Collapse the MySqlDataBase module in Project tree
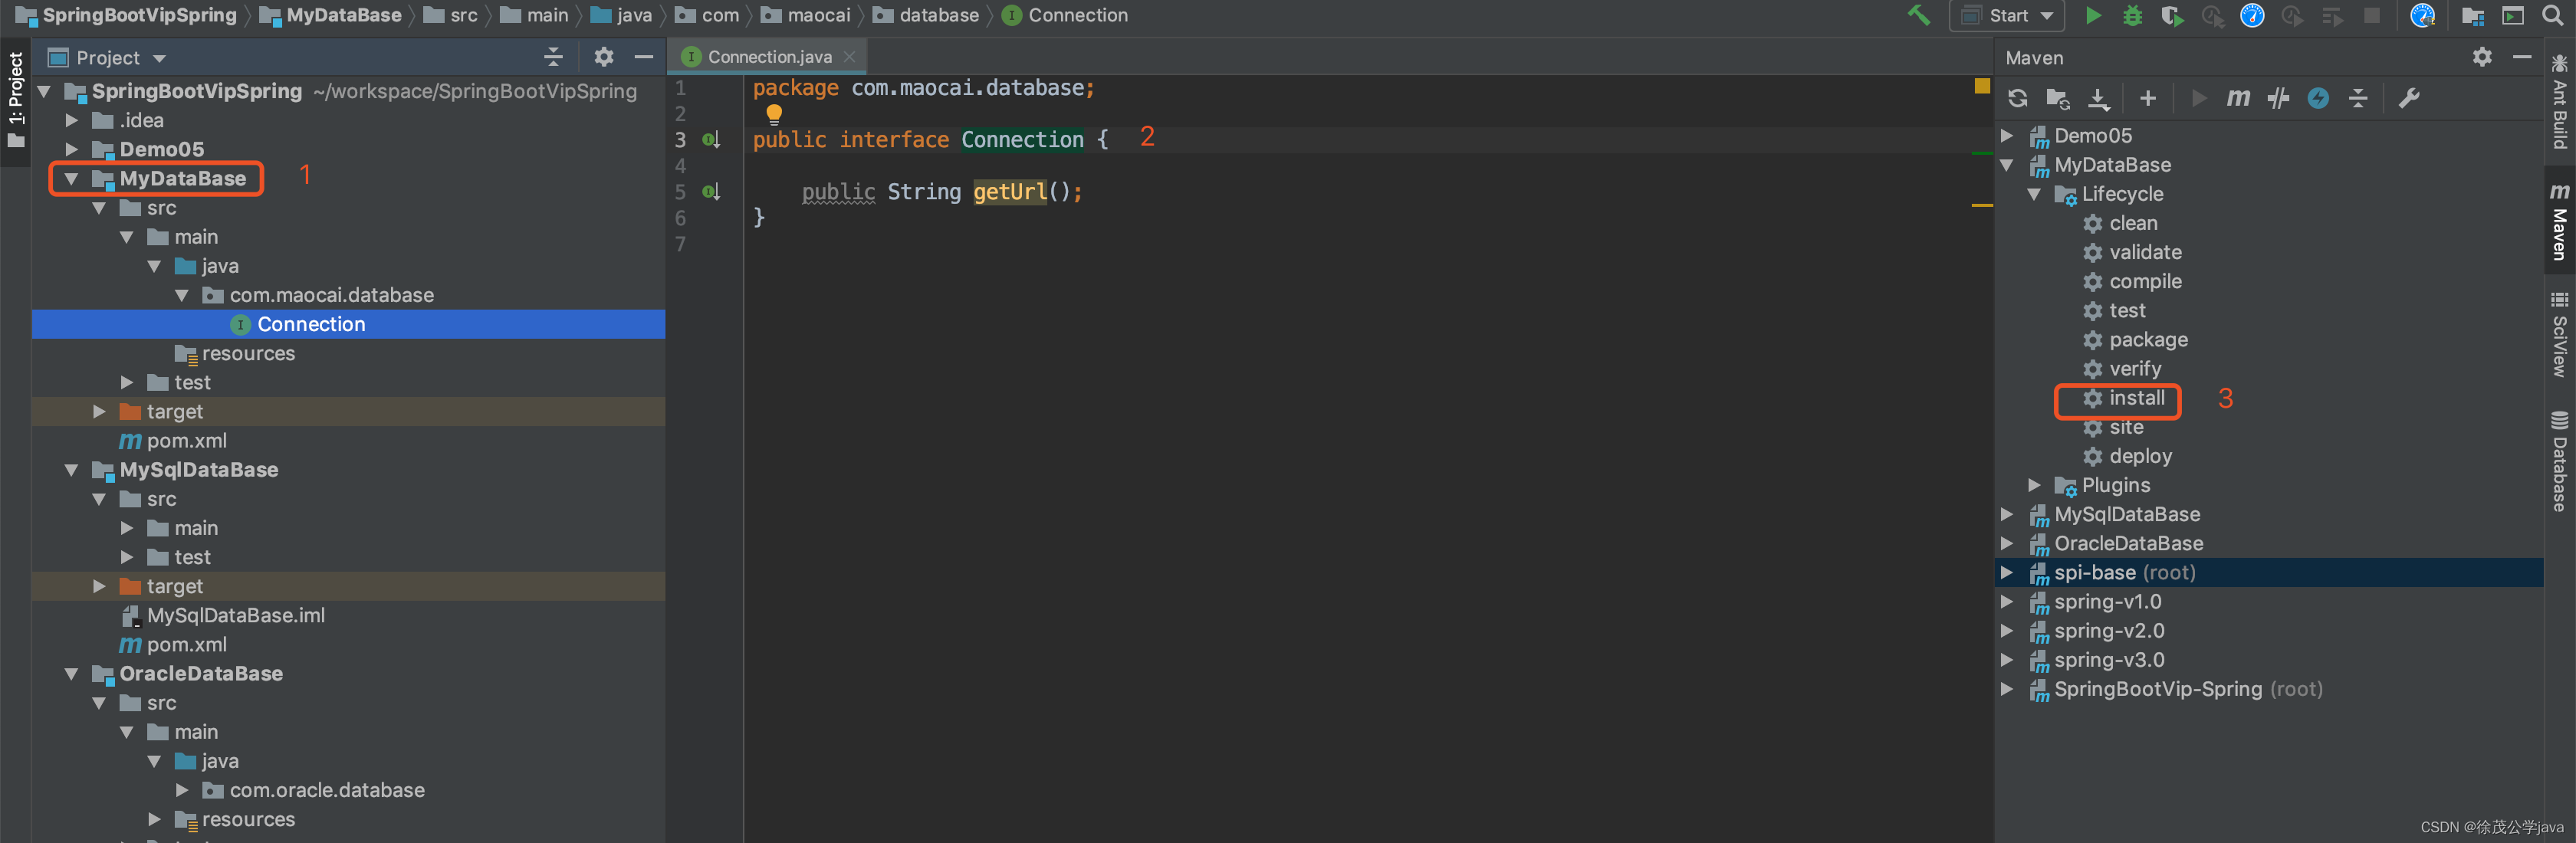Viewport: 2576px width, 843px height. pos(71,470)
